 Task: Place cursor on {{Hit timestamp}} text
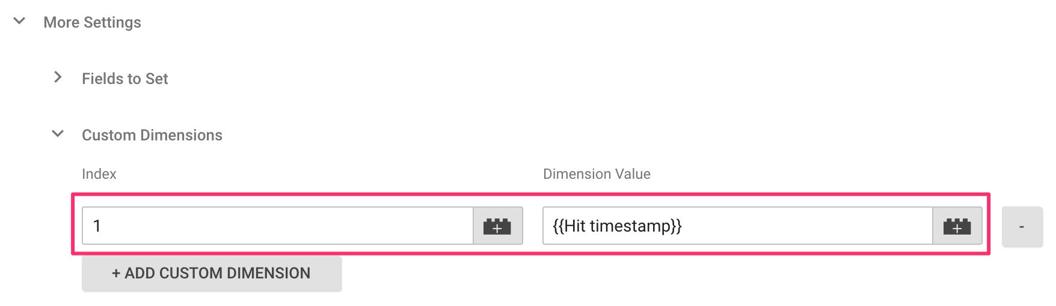pos(617,226)
